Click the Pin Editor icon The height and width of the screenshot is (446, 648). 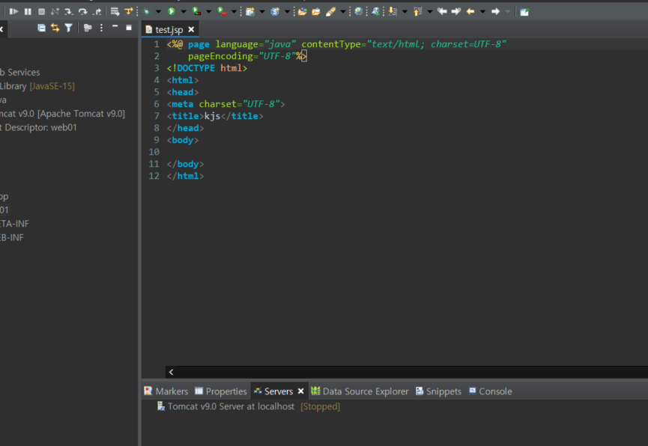pyautogui.click(x=524, y=11)
